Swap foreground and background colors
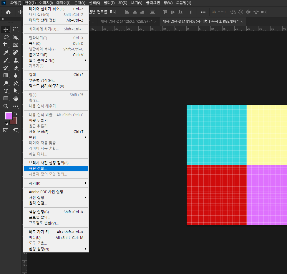287x274 pixels. tap(16, 114)
